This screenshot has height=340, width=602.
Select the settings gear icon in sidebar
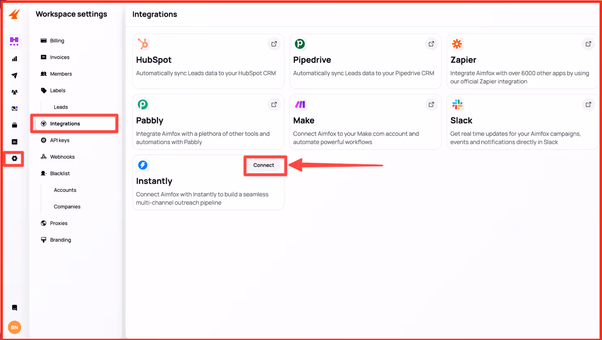tap(14, 159)
